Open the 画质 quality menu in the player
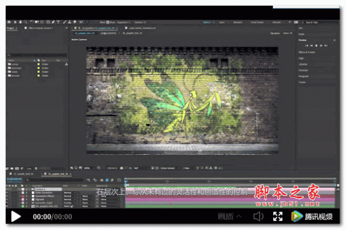This screenshot has height=230, width=346. coord(230,217)
